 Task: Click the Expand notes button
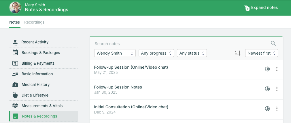[x=260, y=8]
